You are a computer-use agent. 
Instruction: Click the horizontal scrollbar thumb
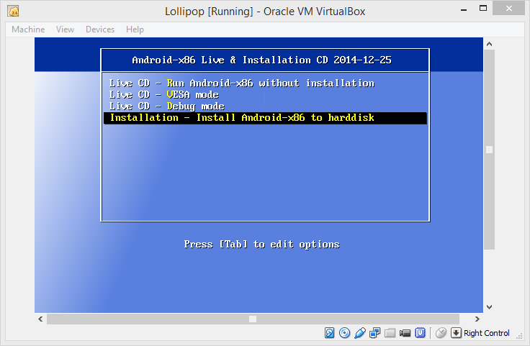tap(253, 319)
